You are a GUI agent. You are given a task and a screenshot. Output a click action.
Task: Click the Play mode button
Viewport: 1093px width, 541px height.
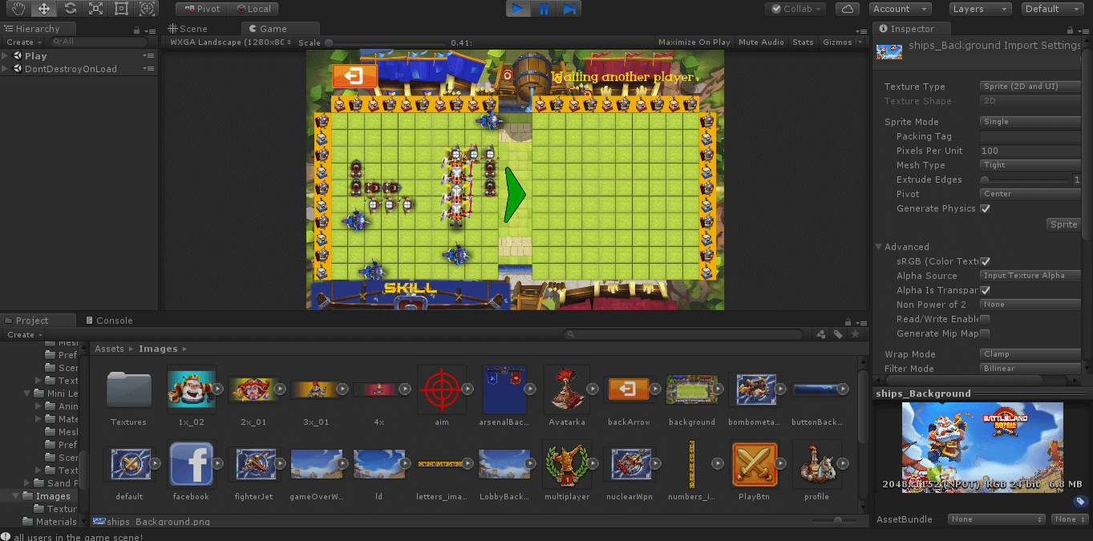[x=518, y=9]
